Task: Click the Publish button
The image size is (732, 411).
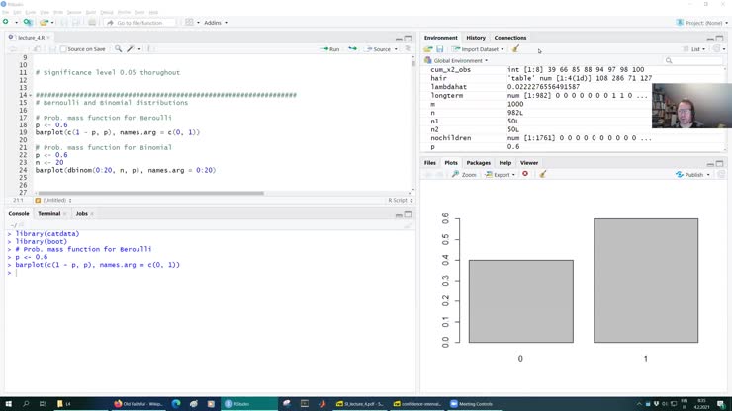Action: [689, 175]
